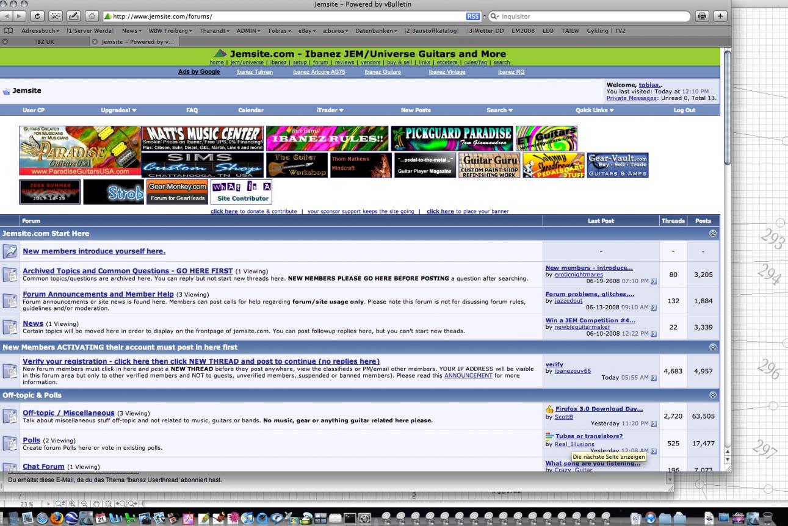The height and width of the screenshot is (526, 788).
Task: Open the Forum Announcements and Member Help forum
Action: (x=98, y=294)
